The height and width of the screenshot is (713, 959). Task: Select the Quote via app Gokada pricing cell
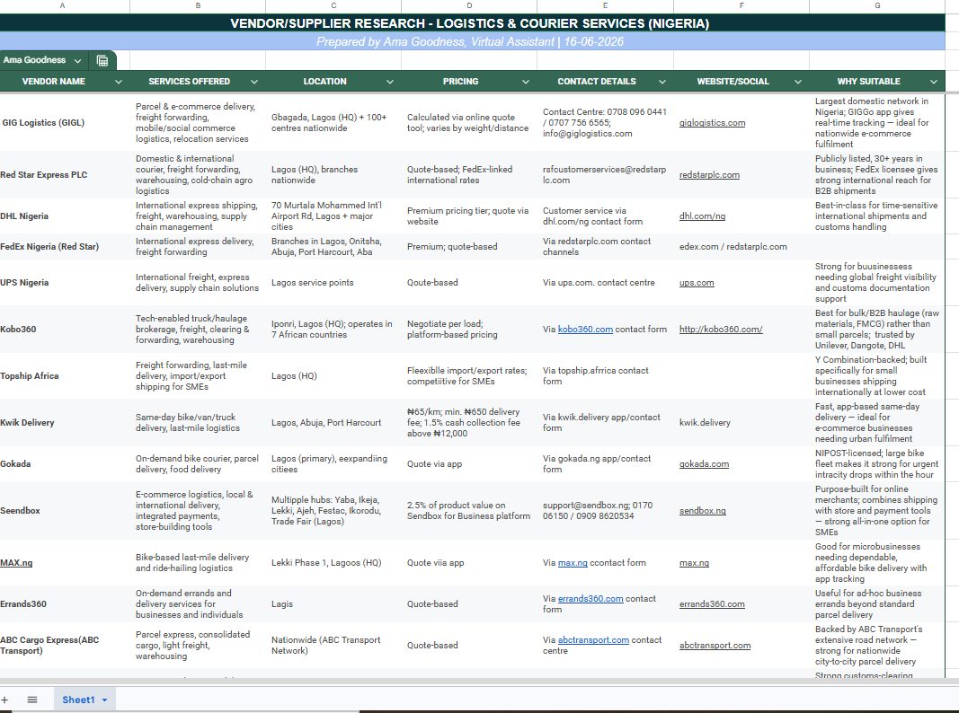tap(469, 464)
